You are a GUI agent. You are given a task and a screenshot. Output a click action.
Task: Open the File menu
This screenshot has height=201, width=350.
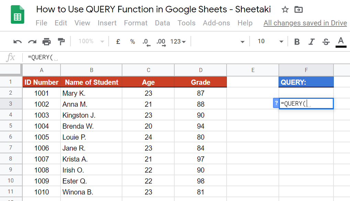[41, 23]
